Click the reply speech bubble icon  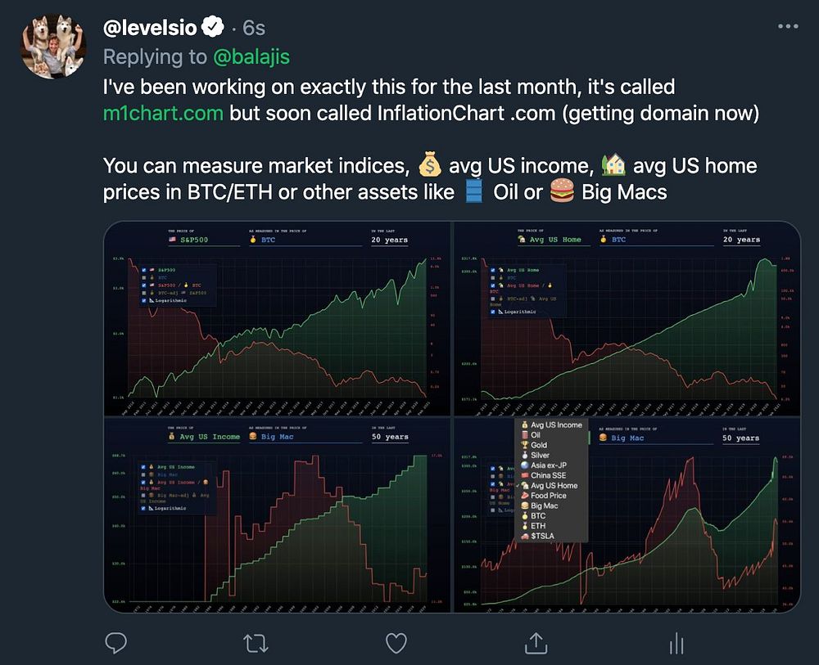tap(116, 644)
